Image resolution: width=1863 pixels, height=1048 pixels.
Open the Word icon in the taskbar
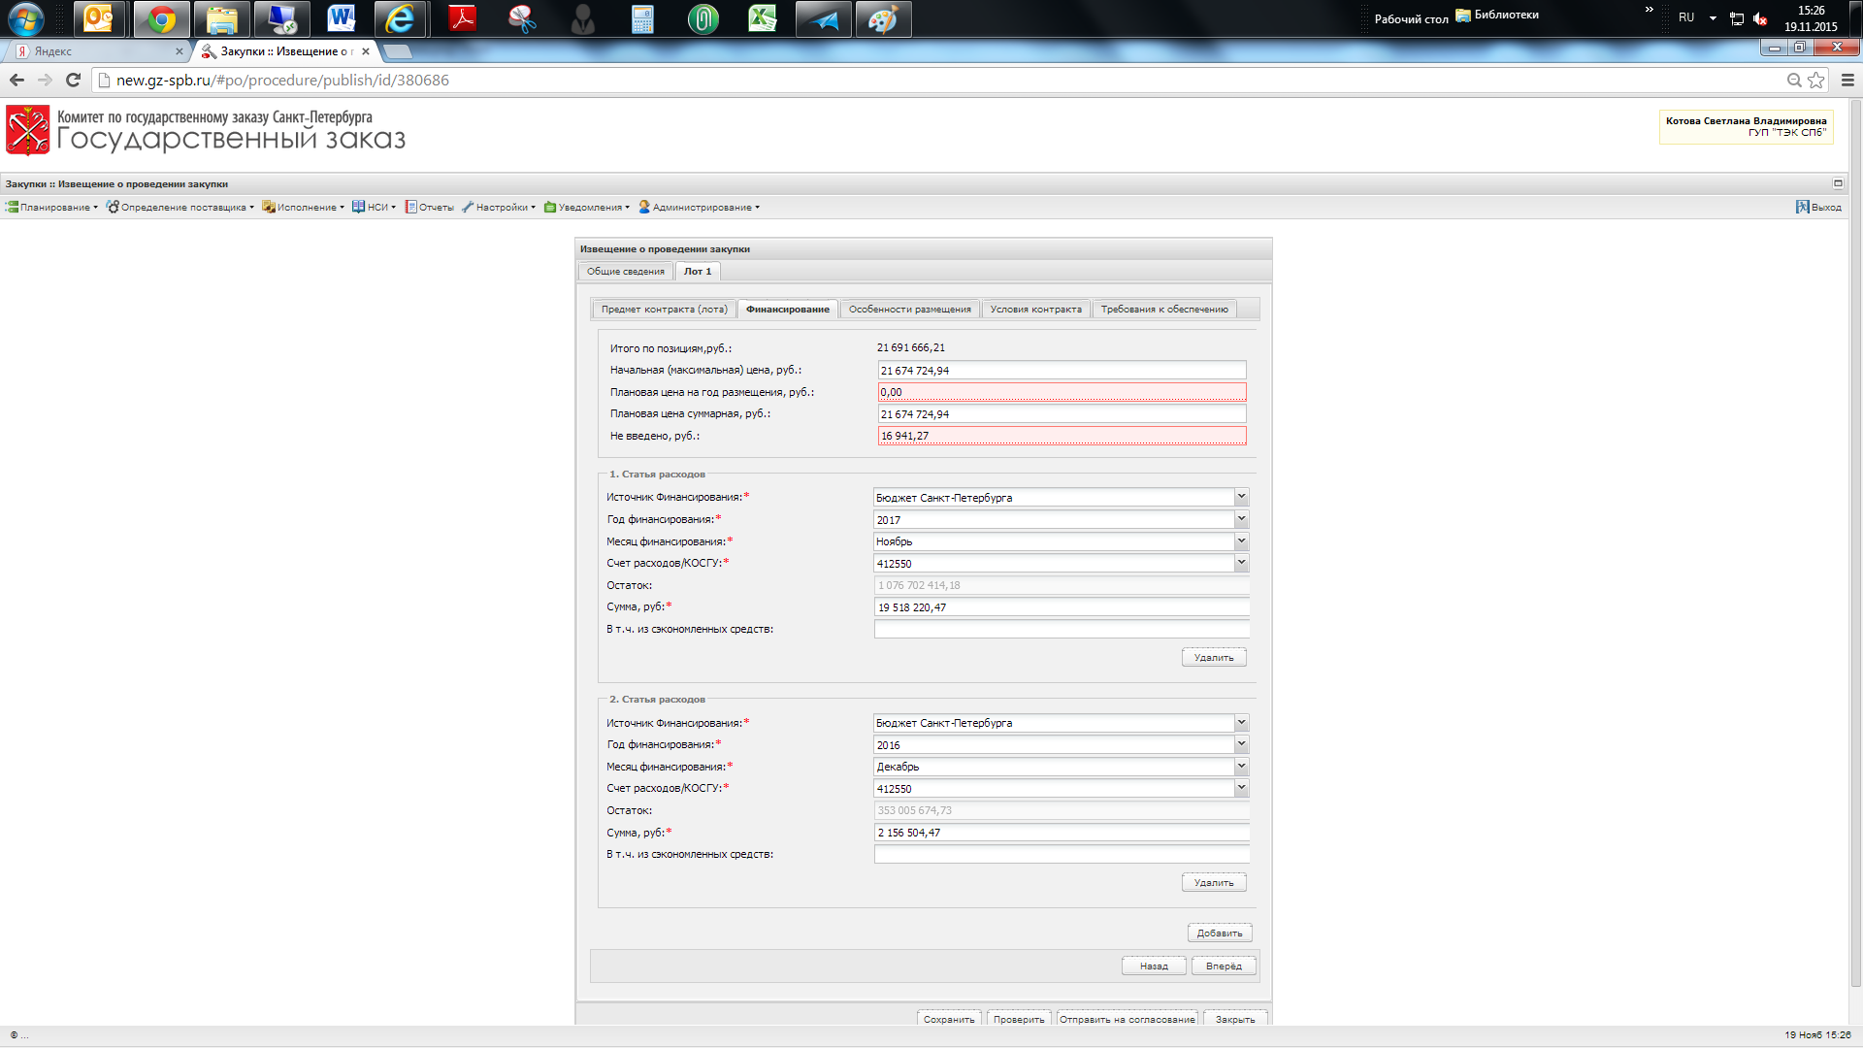click(341, 18)
